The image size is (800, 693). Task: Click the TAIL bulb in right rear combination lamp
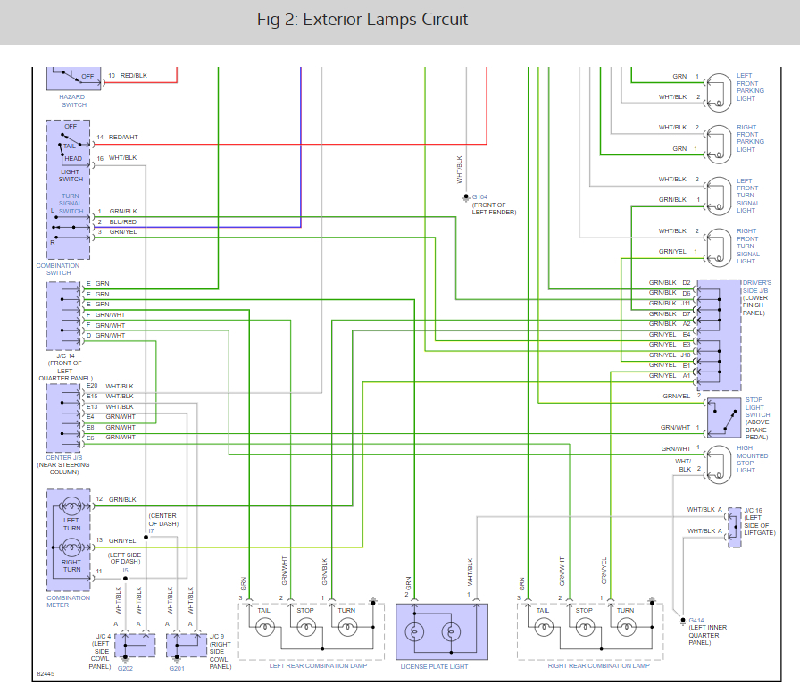tap(544, 627)
